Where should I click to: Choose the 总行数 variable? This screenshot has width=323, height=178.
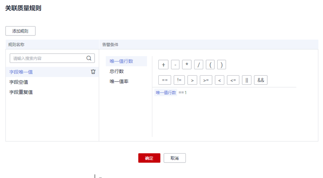tap(126, 71)
